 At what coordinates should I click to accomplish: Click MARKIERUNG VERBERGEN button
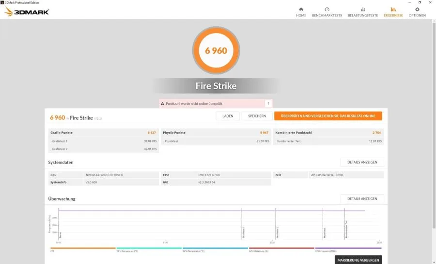(358, 260)
